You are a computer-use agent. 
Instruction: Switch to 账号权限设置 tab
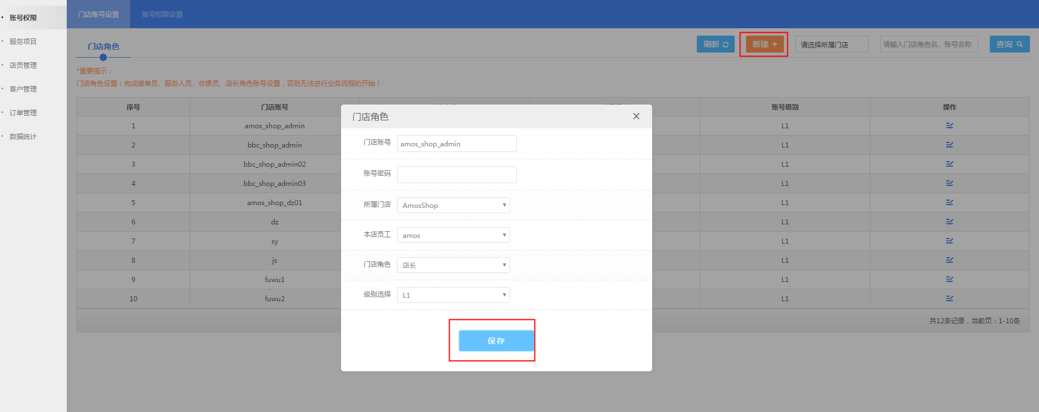pyautogui.click(x=162, y=14)
